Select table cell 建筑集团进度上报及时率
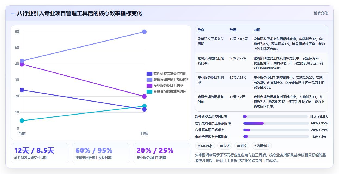This screenshot has height=174, width=339. (x=211, y=61)
